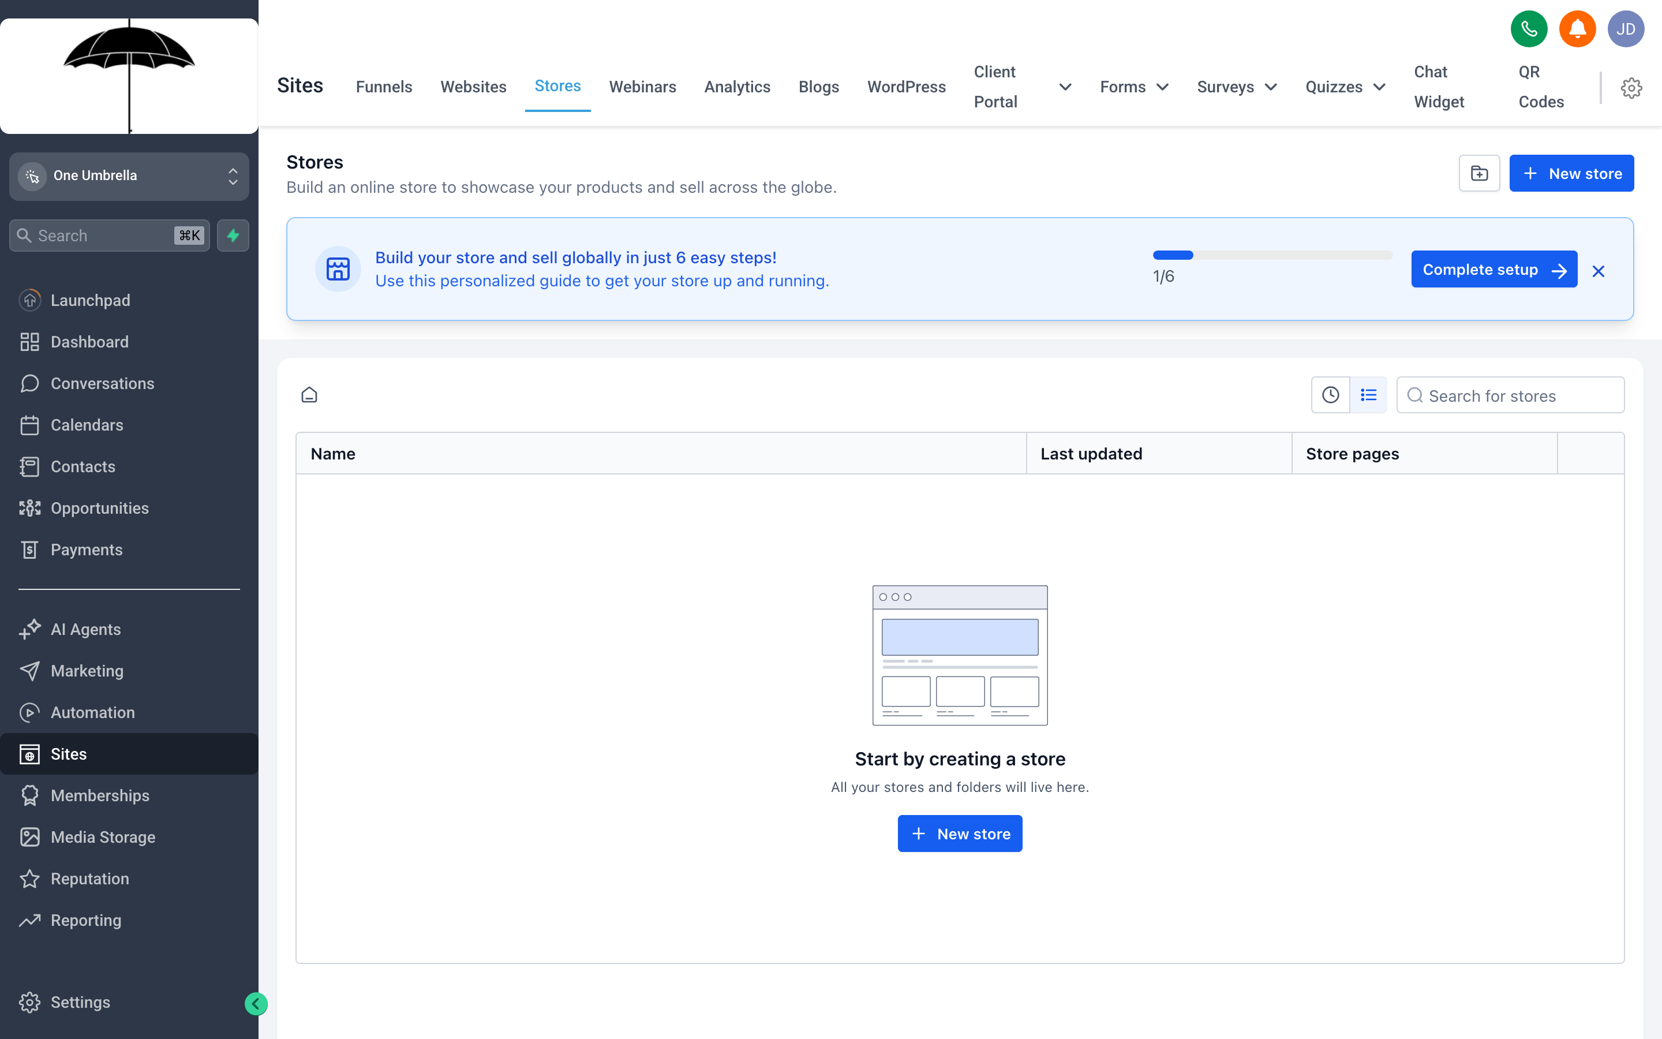Viewport: 1662px width, 1039px height.
Task: Select Sites in sidebar
Action: [129, 754]
